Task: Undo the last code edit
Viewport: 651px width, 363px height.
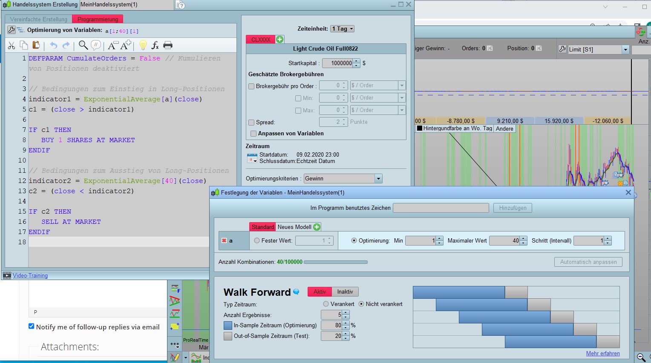Action: pyautogui.click(x=53, y=46)
